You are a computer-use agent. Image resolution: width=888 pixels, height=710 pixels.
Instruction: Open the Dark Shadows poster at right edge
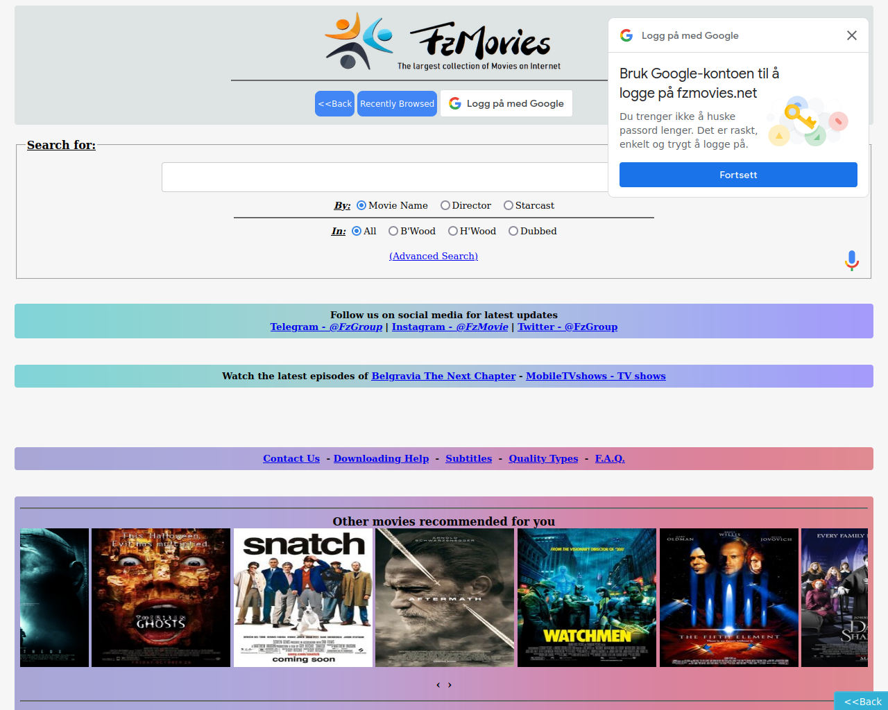[x=835, y=598]
